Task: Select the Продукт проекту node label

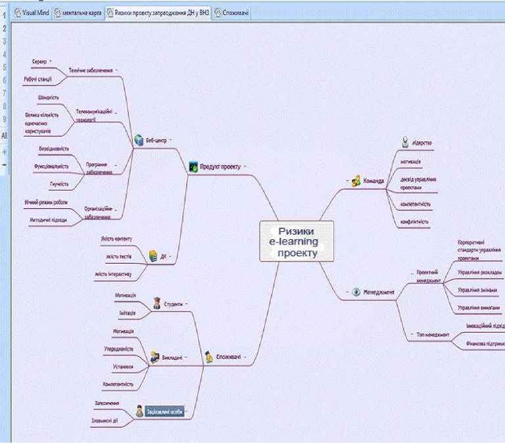Action: [220, 166]
